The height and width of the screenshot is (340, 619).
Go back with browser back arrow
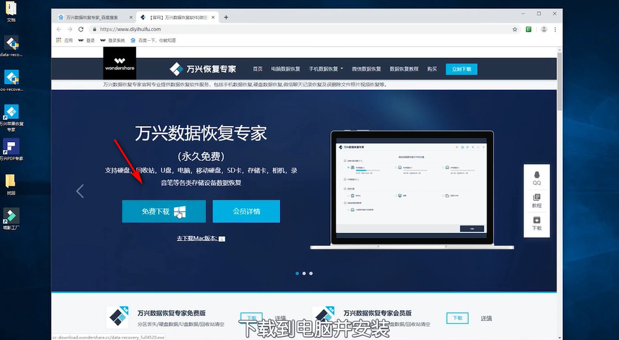point(59,29)
